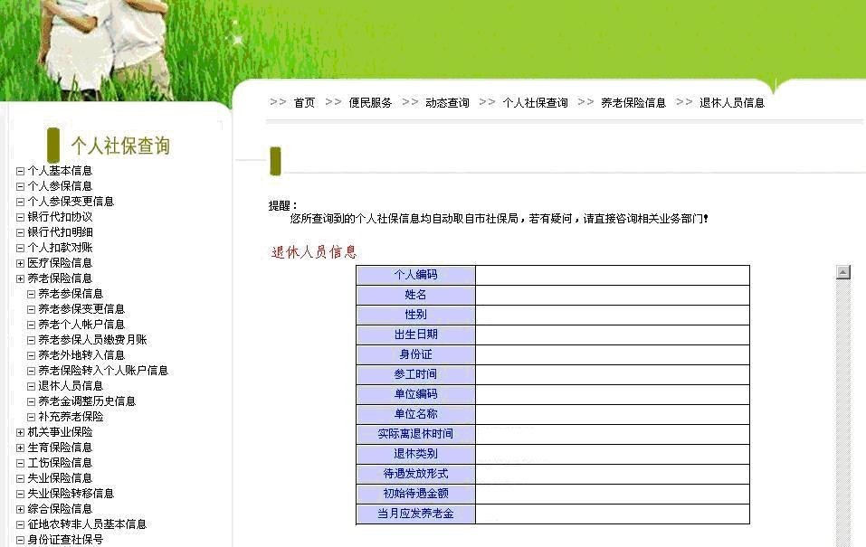Open the 便民服务 breadcrumb link
This screenshot has height=547, width=866.
(370, 102)
